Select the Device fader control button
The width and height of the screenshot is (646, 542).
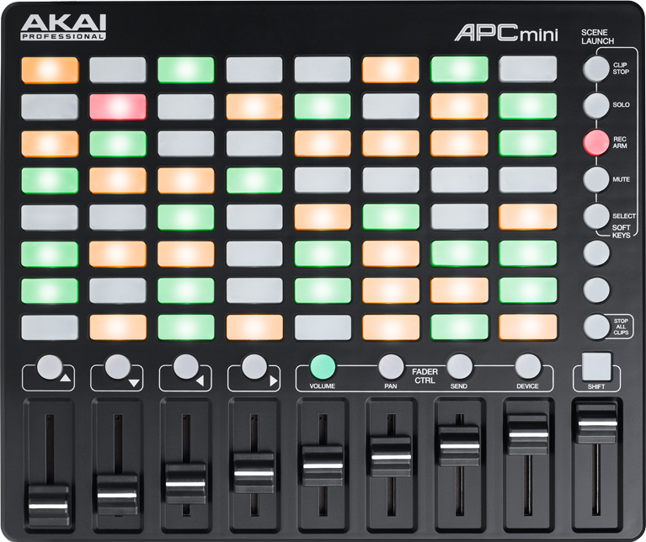528,366
